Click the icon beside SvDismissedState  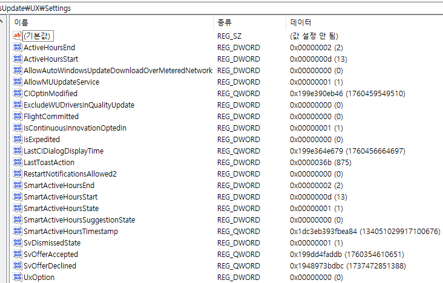(x=17, y=242)
